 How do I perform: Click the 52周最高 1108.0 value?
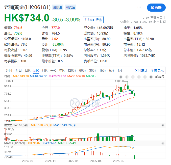[26, 39]
